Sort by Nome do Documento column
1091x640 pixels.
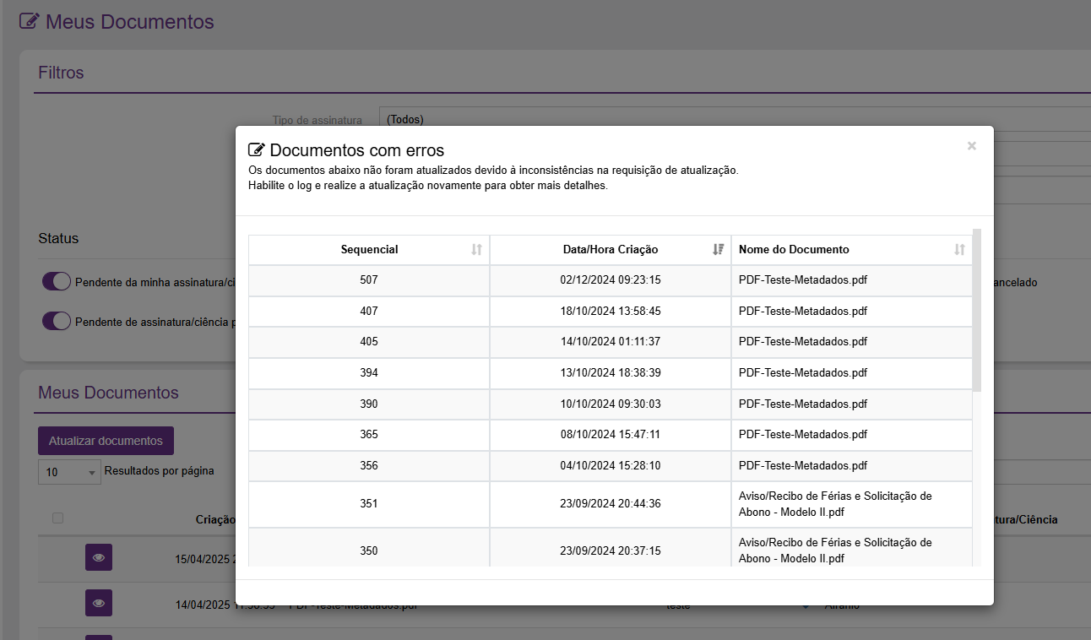pos(959,250)
